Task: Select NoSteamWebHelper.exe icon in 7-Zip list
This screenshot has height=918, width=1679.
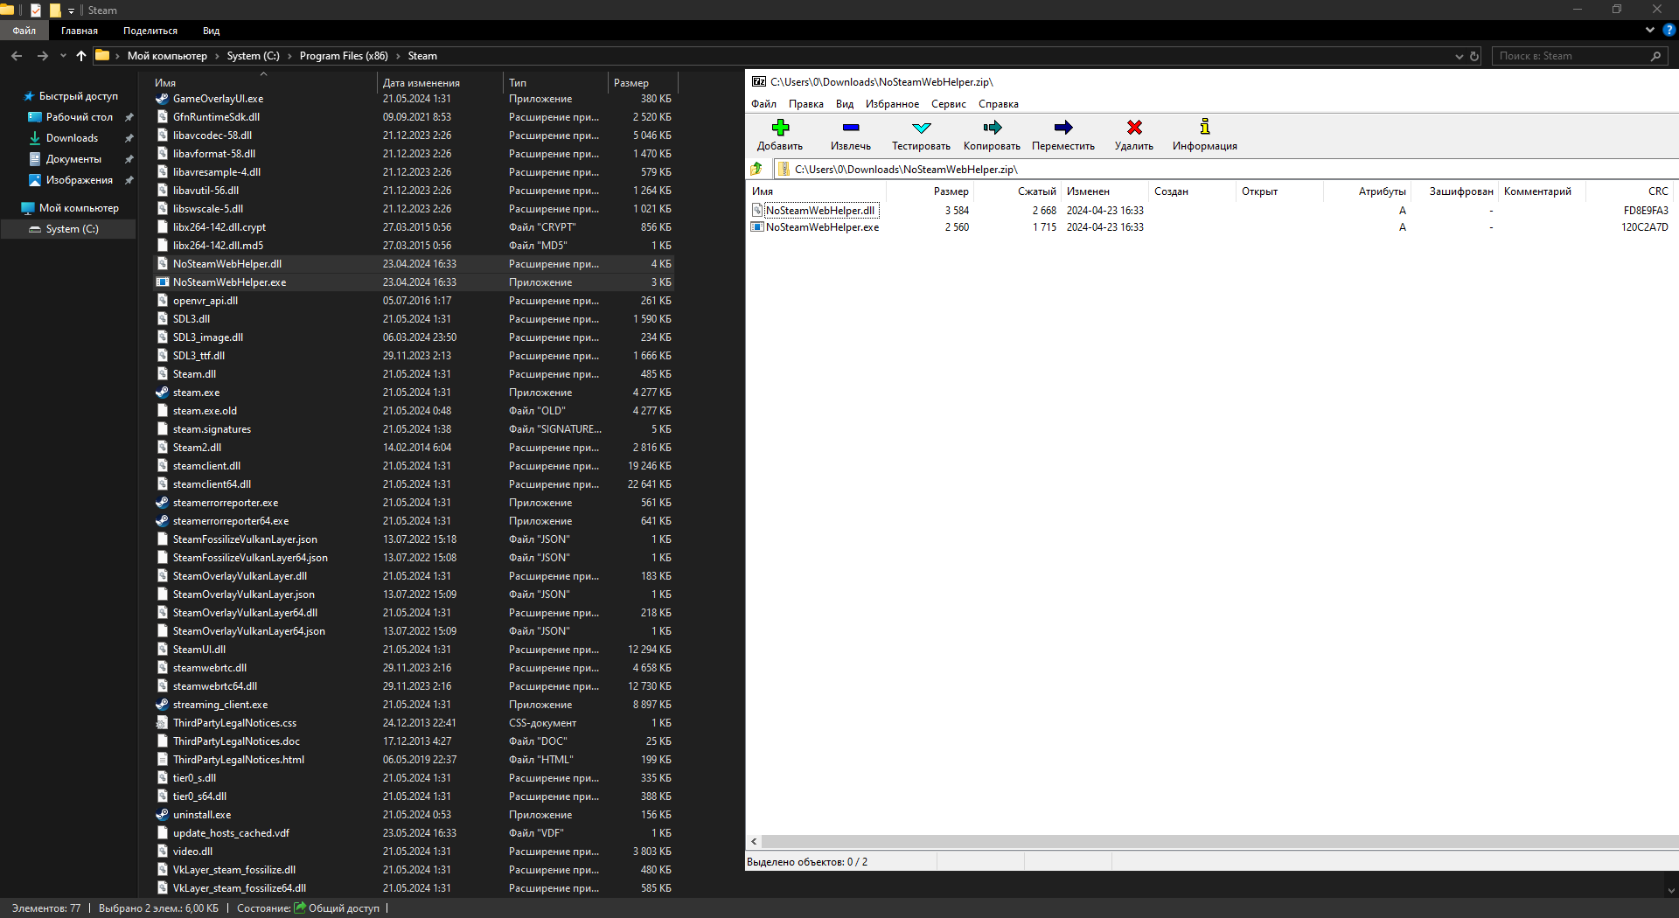Action: (x=757, y=226)
